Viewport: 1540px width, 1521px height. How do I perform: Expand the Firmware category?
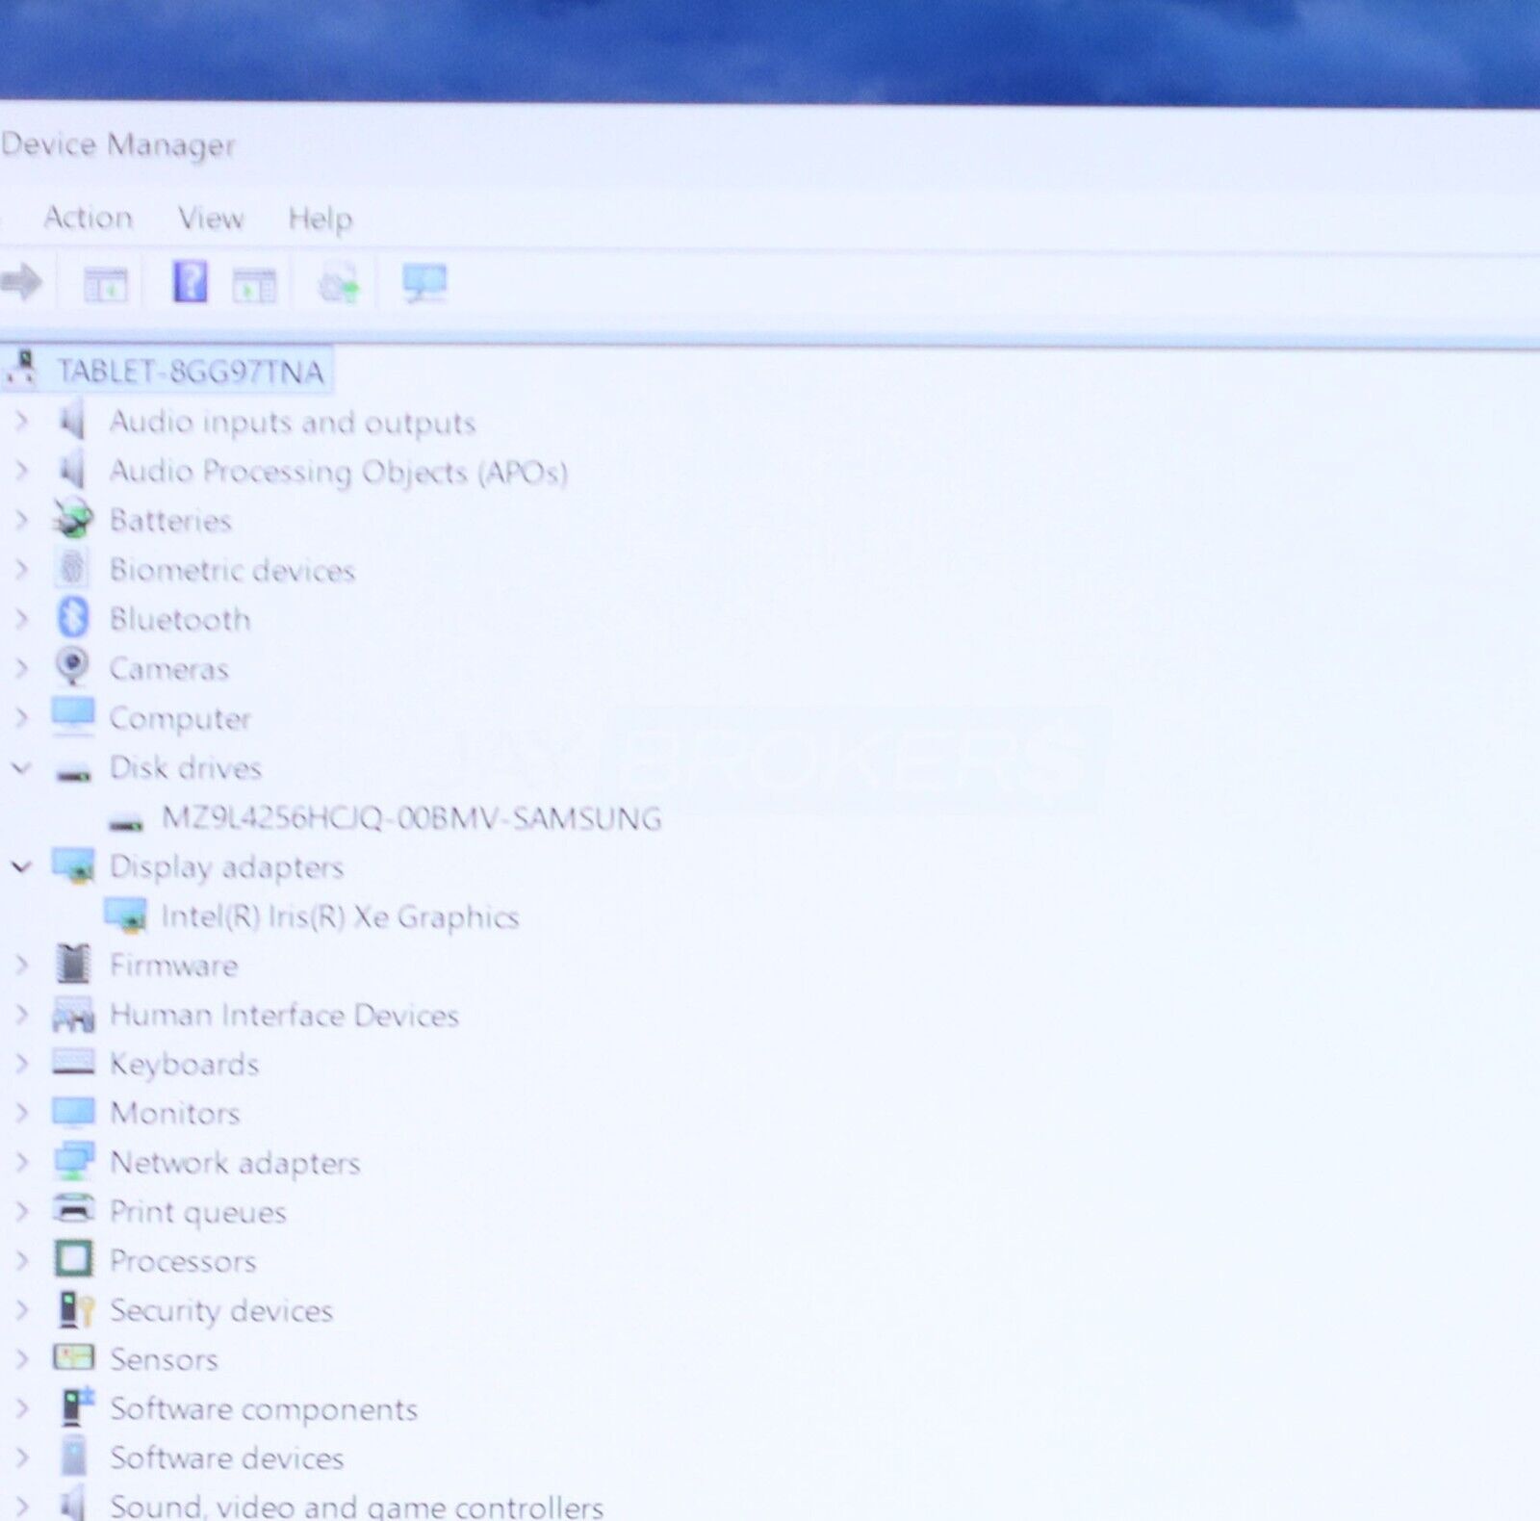click(21, 965)
